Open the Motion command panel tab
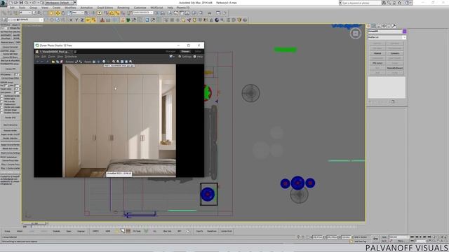Image resolution: width=449 pixels, height=252 pixels. [x=384, y=26]
